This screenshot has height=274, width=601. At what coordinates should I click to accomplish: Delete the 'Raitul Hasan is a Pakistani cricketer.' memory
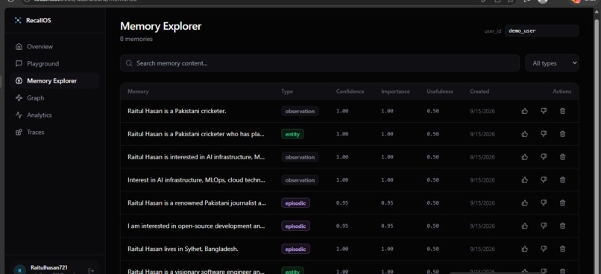[562, 111]
